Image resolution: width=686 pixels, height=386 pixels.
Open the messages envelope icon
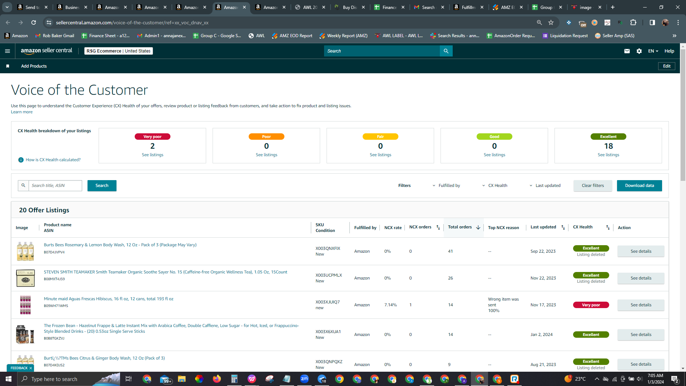click(x=627, y=51)
